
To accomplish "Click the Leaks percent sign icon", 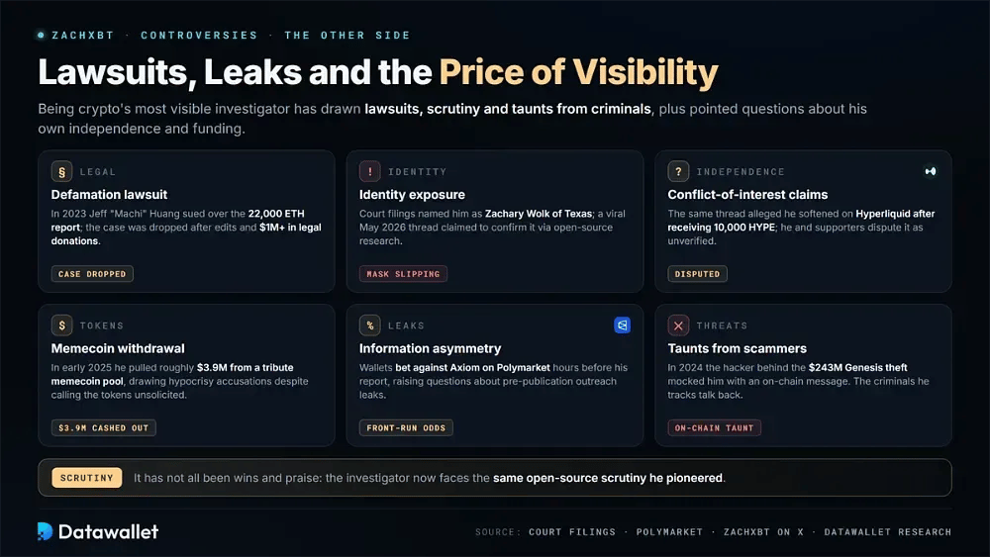I will [370, 325].
